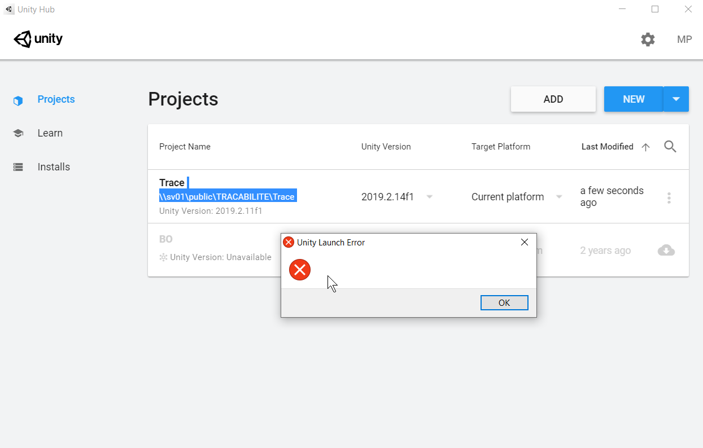The width and height of the screenshot is (703, 448).
Task: Open project search with magnifier icon
Action: (x=670, y=147)
